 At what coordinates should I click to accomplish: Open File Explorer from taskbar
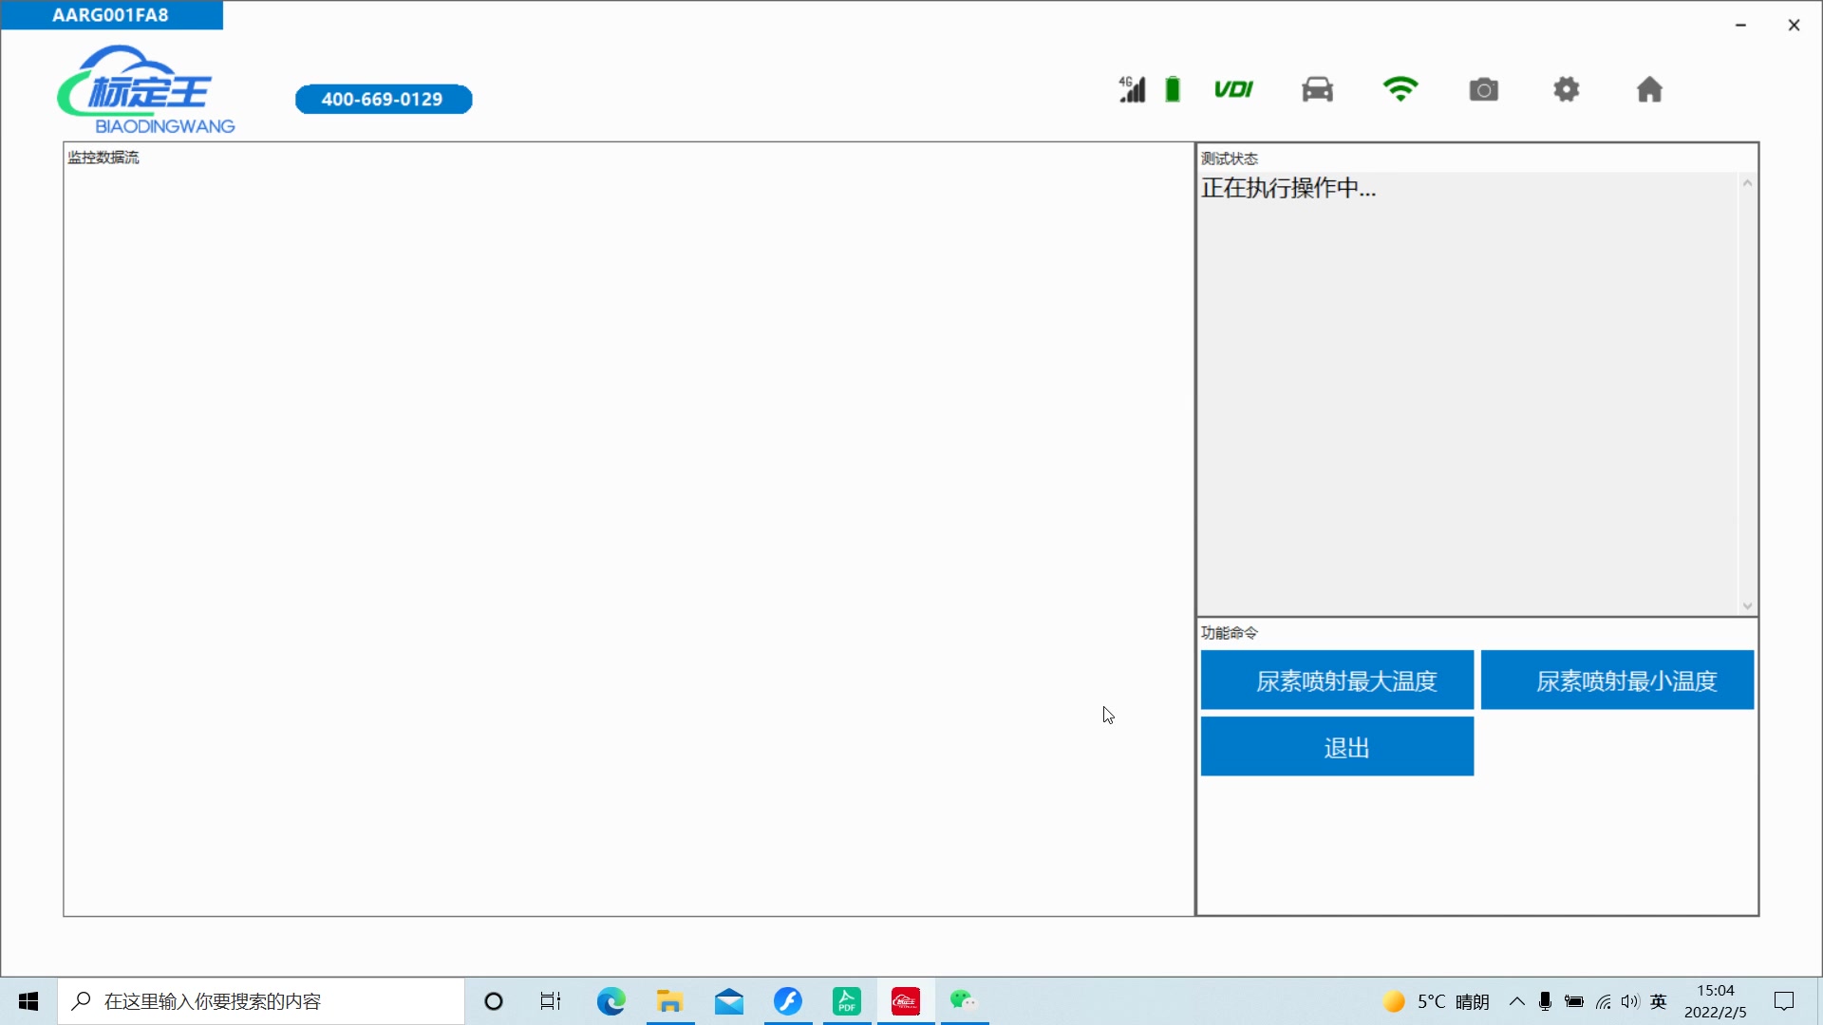[670, 1001]
